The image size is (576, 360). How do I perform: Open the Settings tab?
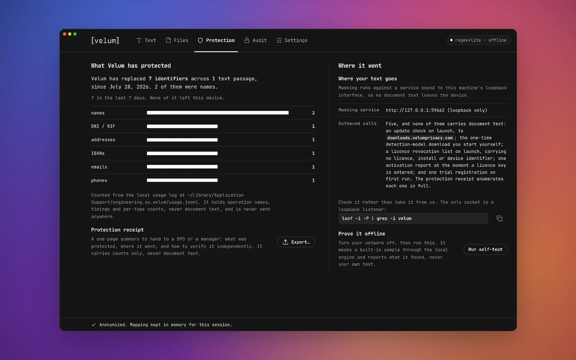pyautogui.click(x=292, y=40)
